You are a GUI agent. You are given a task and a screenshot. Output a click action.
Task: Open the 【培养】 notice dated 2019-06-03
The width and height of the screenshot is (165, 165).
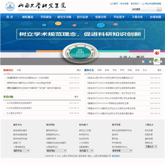coord(109,103)
